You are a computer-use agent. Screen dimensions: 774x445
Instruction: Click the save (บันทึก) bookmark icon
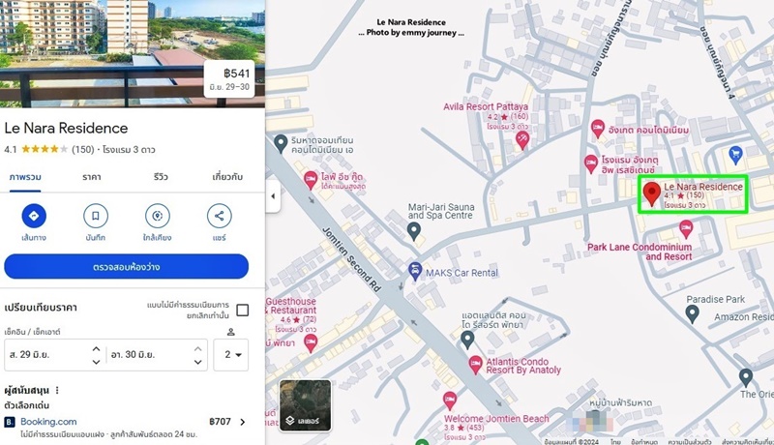(x=95, y=216)
